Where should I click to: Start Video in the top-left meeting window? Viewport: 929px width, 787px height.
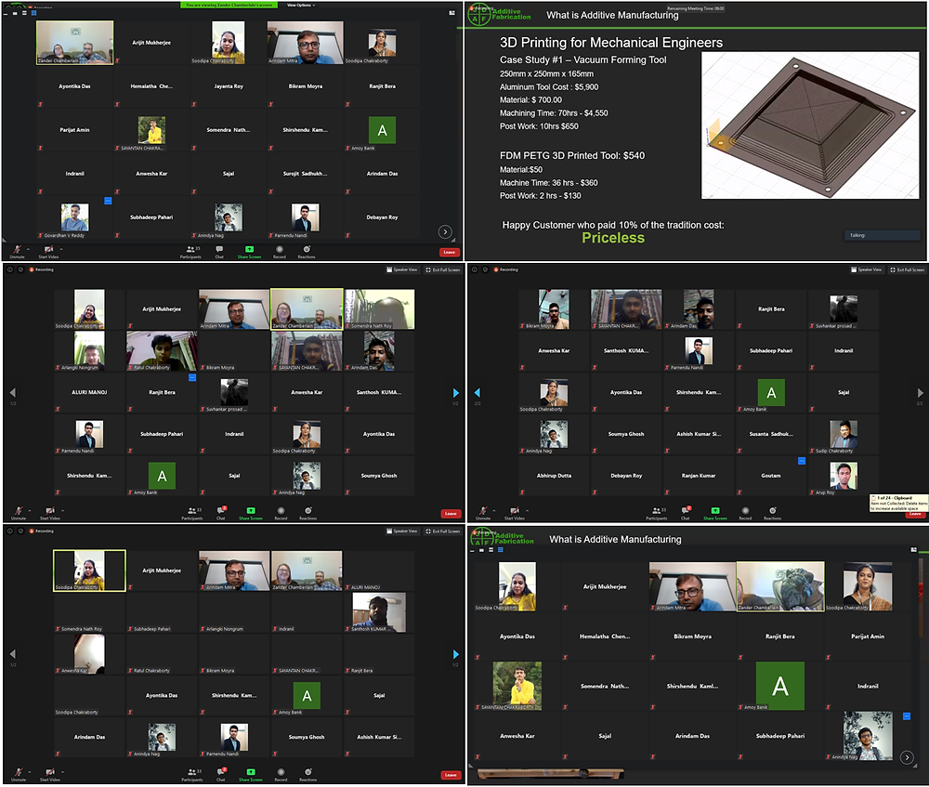pos(48,251)
